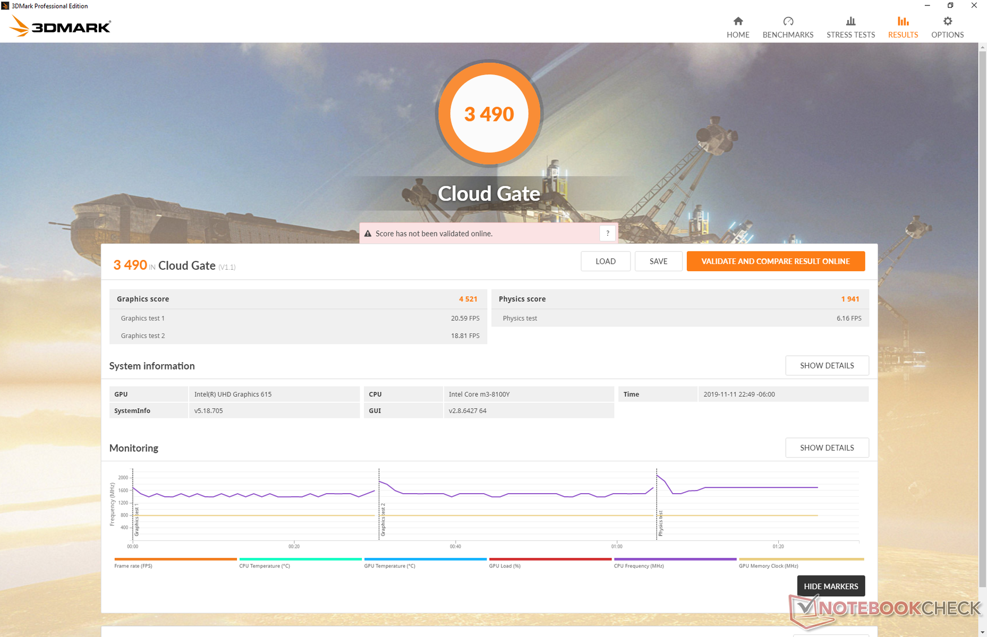Viewport: 987px width, 637px height.
Task: Restore down the 3DMark window
Action: coord(950,6)
